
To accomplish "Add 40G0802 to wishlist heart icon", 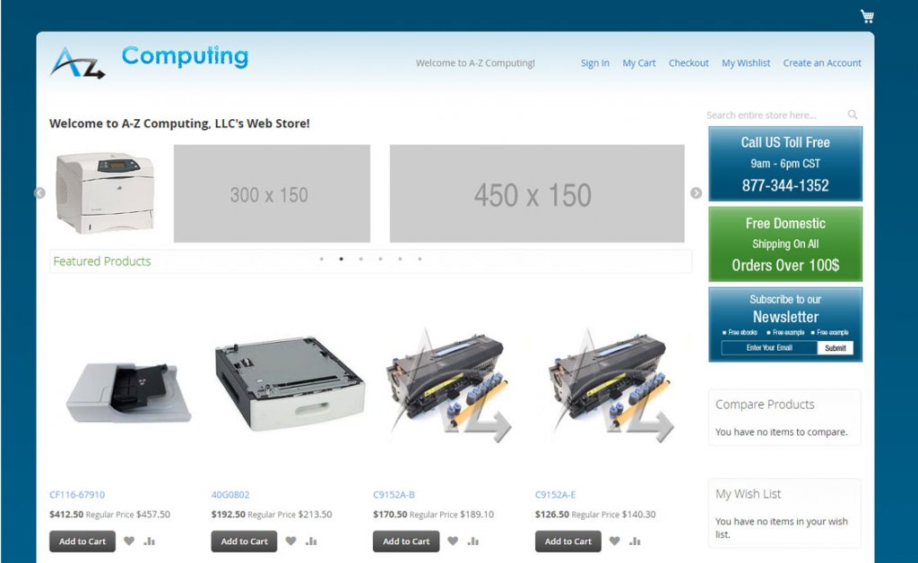I will [291, 541].
